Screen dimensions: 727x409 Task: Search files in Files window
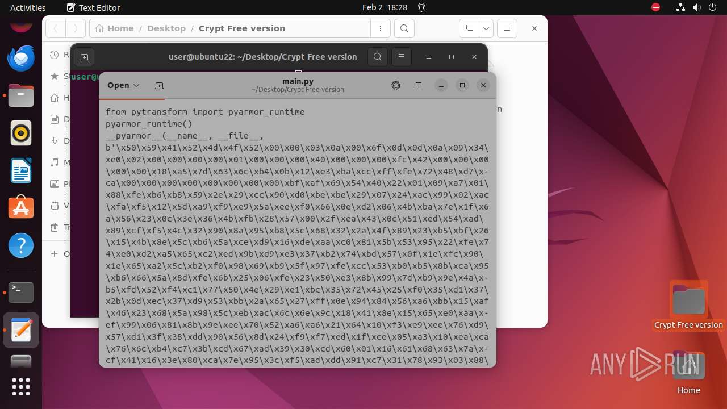pos(404,28)
